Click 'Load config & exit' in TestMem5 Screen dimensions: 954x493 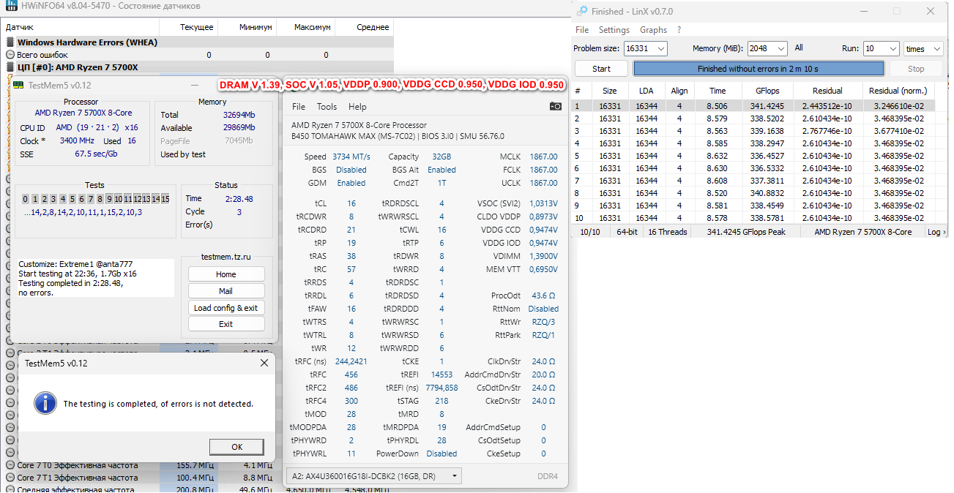226,308
